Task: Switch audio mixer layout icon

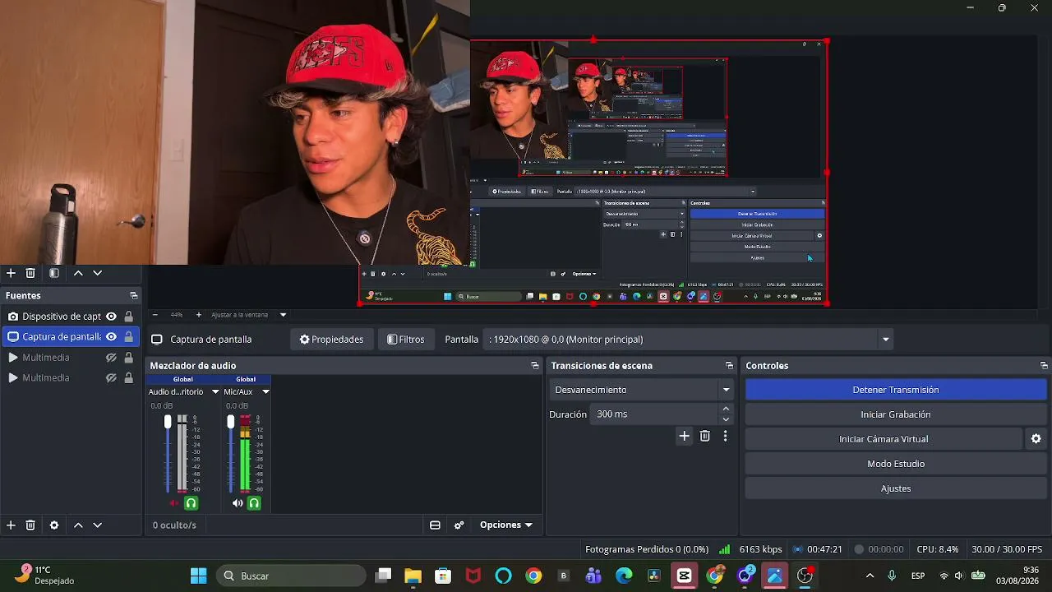Action: tap(436, 525)
